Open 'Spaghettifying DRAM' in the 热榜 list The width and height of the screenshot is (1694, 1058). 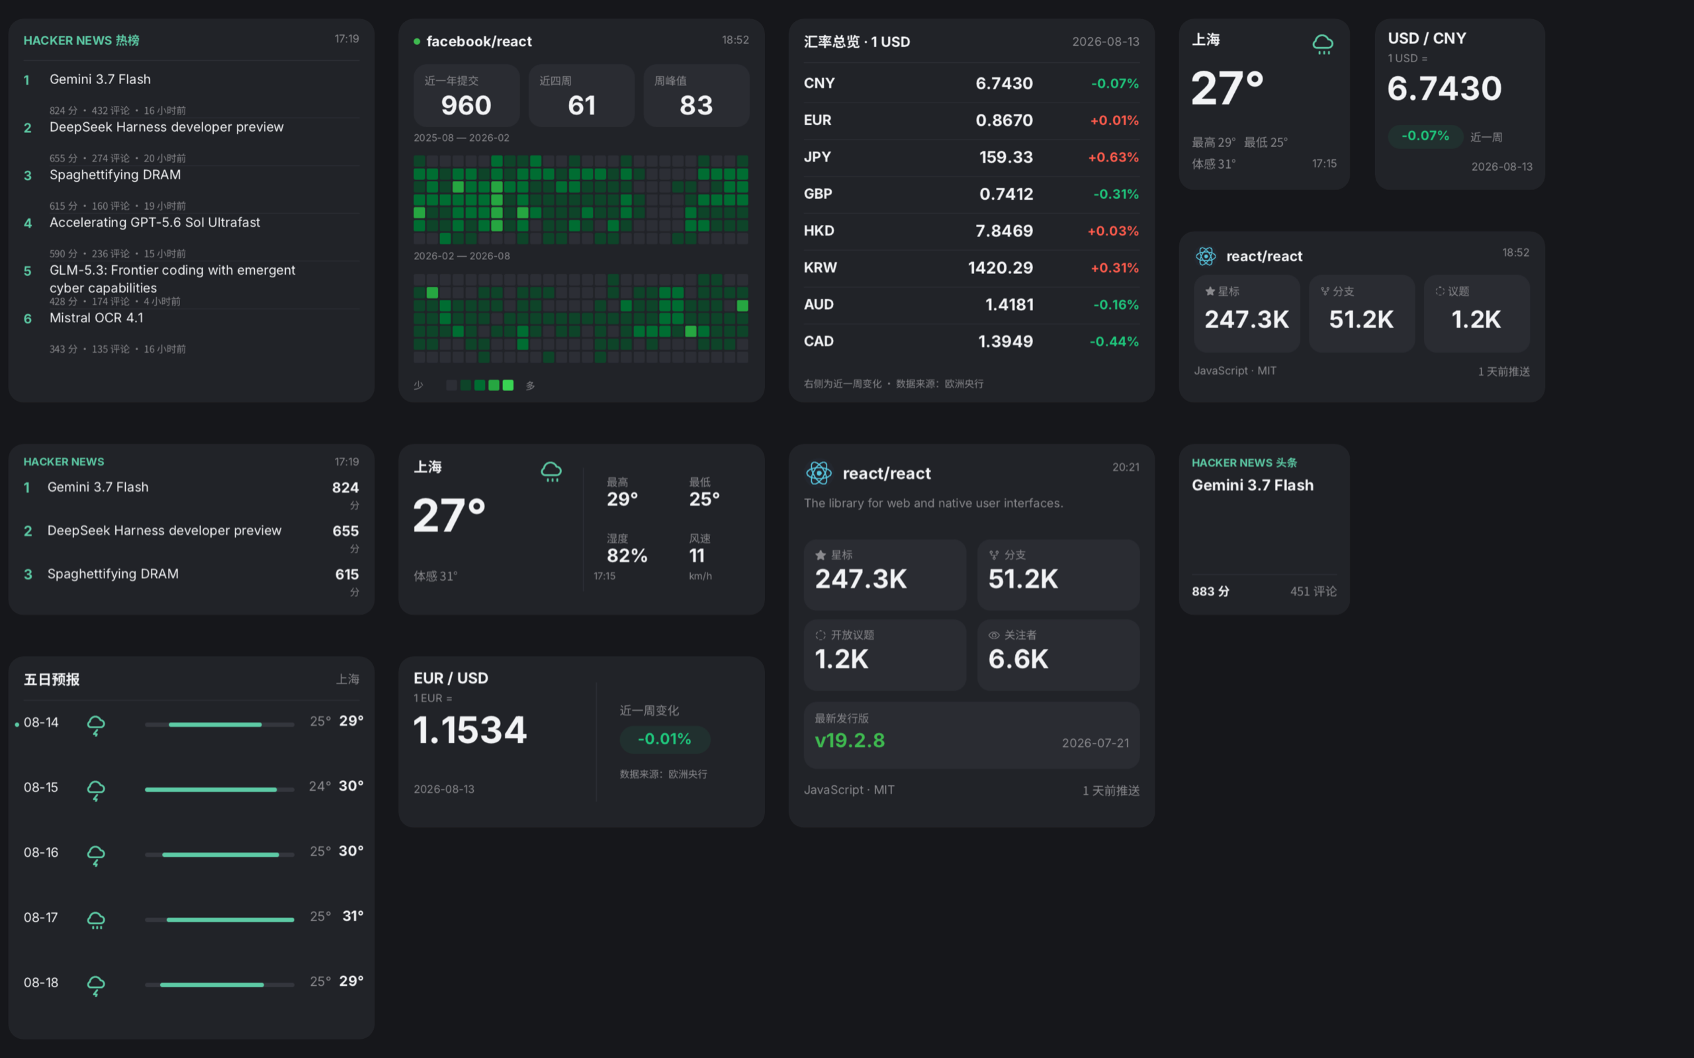click(114, 174)
